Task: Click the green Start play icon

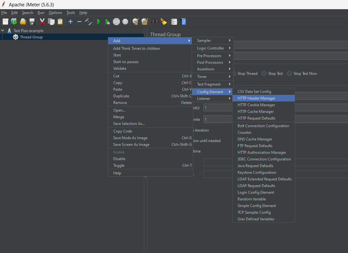Action: click(99, 22)
